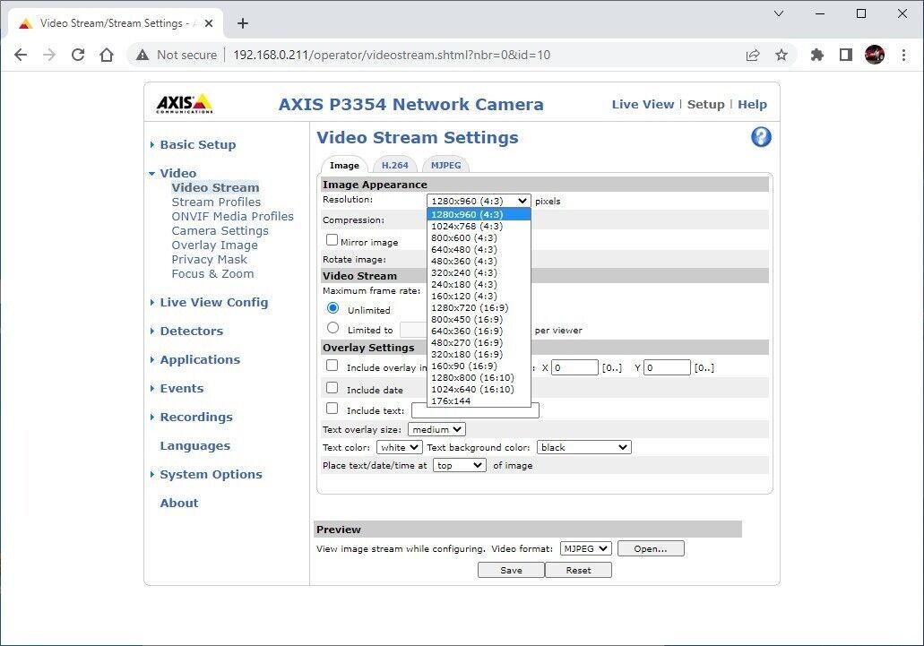This screenshot has width=924, height=646.
Task: Open the Stream Profiles sidebar link
Action: click(x=216, y=202)
